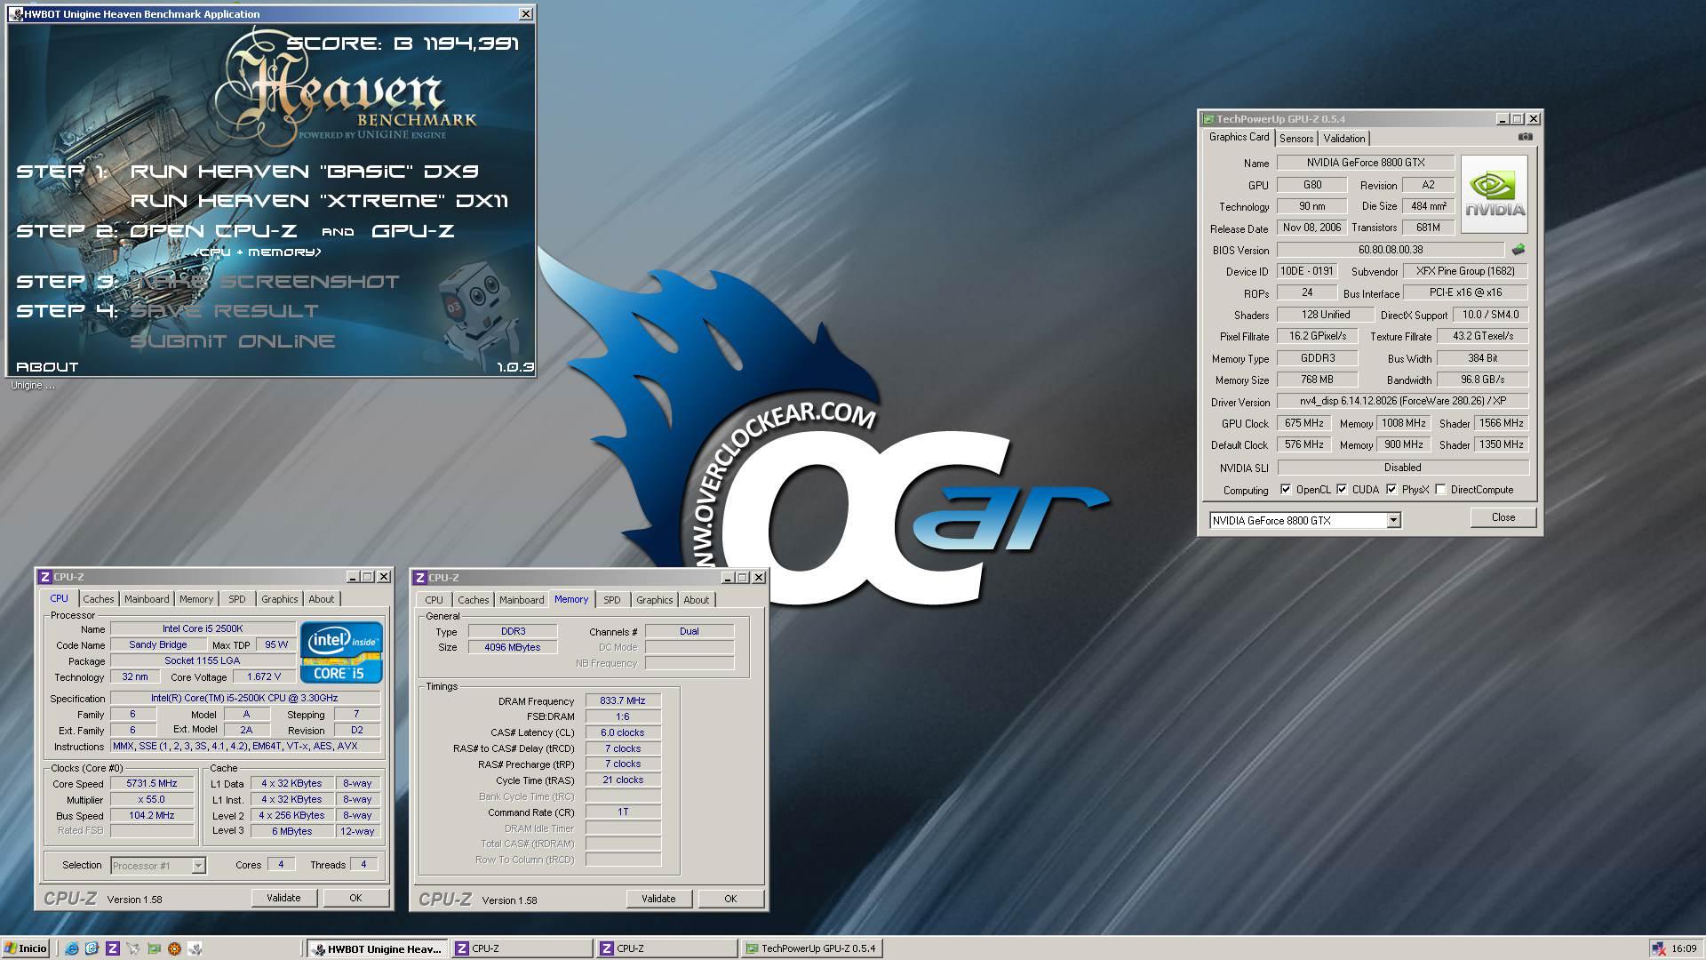Image resolution: width=1706 pixels, height=960 pixels.
Task: Click the NVIDIA logo in GPU-Z
Action: click(1495, 195)
